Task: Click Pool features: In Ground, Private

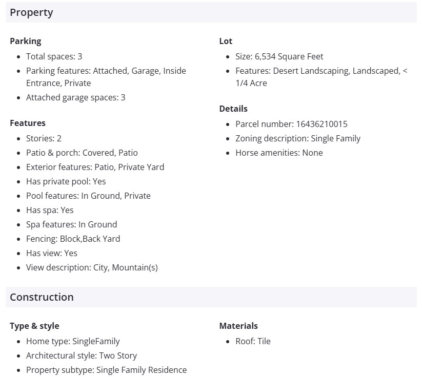Action: point(88,196)
